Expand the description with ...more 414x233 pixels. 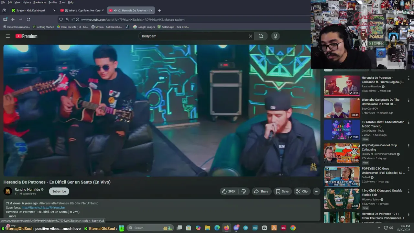(x=11, y=216)
